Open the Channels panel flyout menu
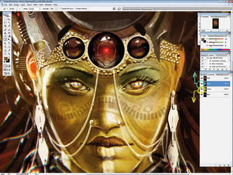233x175 pixels. [231, 75]
